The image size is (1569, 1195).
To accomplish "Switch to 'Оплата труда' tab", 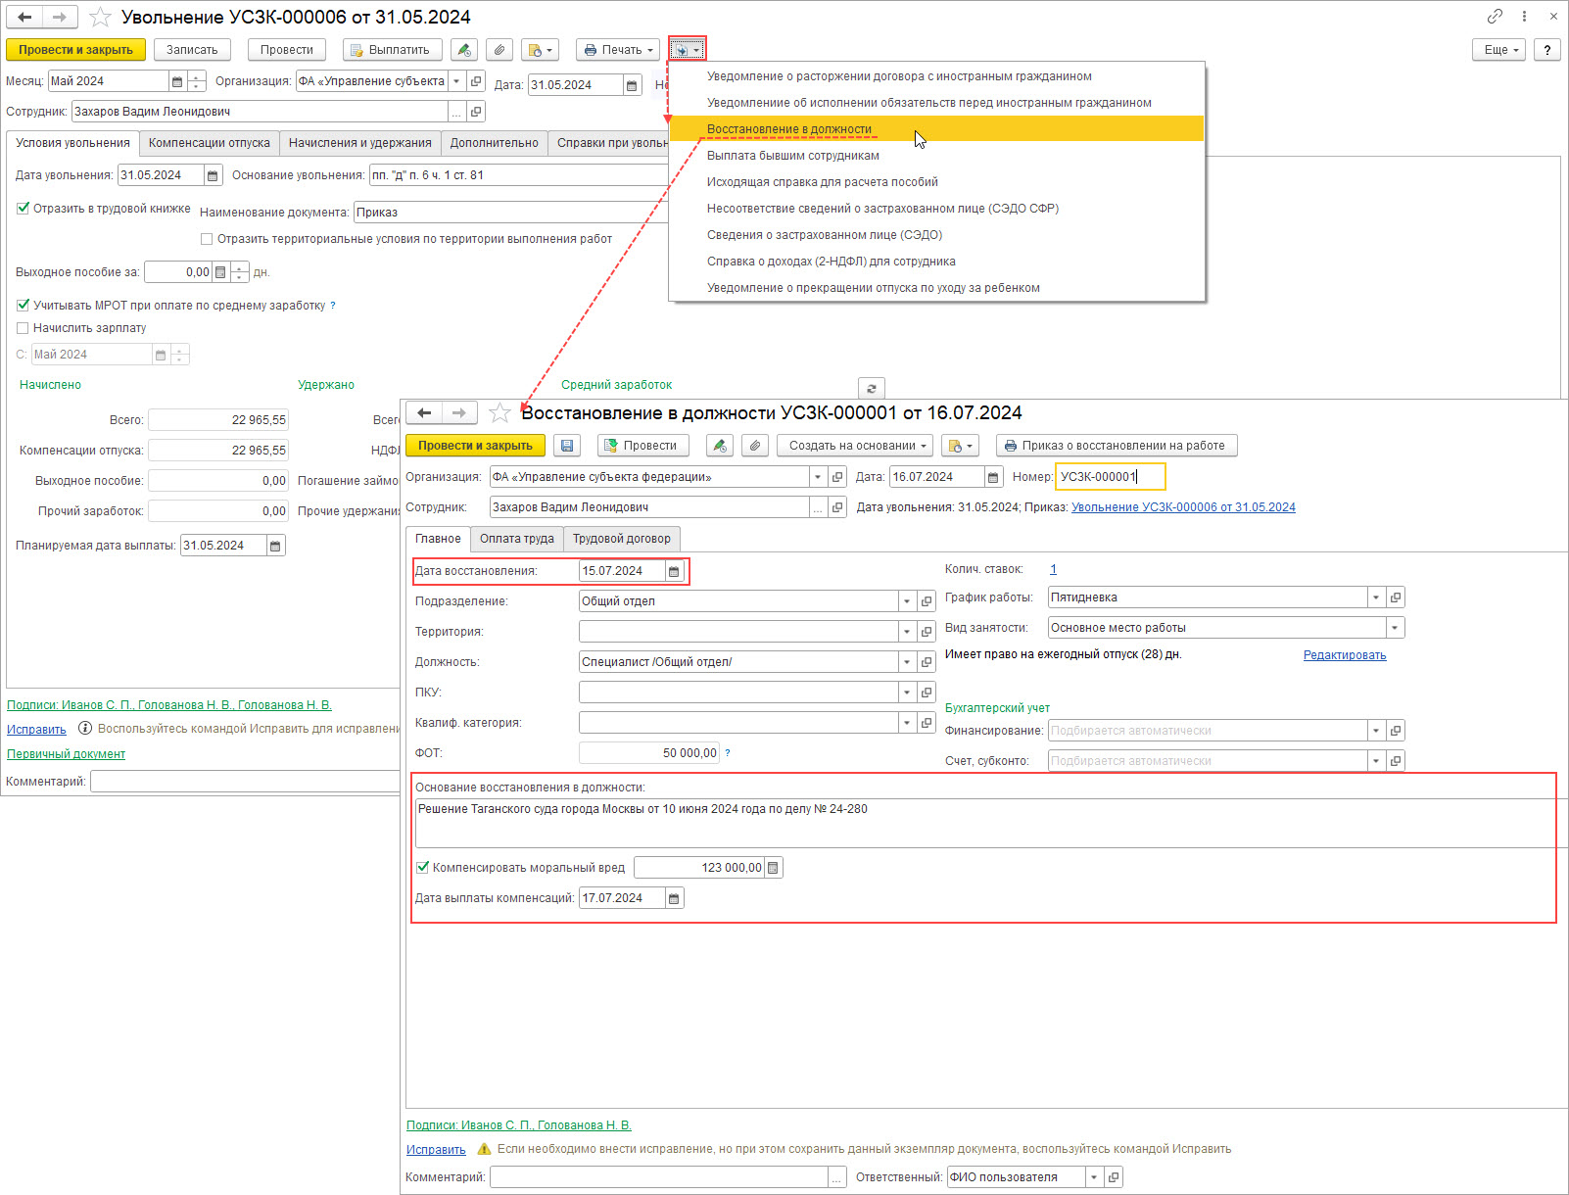I will (517, 539).
